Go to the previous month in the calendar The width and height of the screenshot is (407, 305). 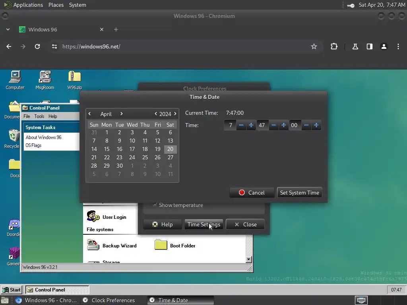(x=89, y=114)
